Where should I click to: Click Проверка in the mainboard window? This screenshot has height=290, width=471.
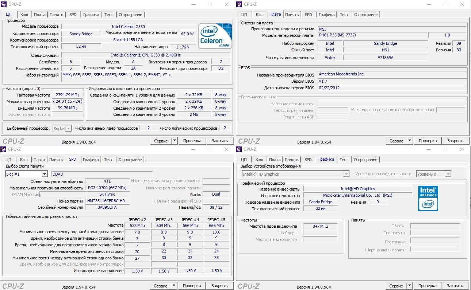428,141
